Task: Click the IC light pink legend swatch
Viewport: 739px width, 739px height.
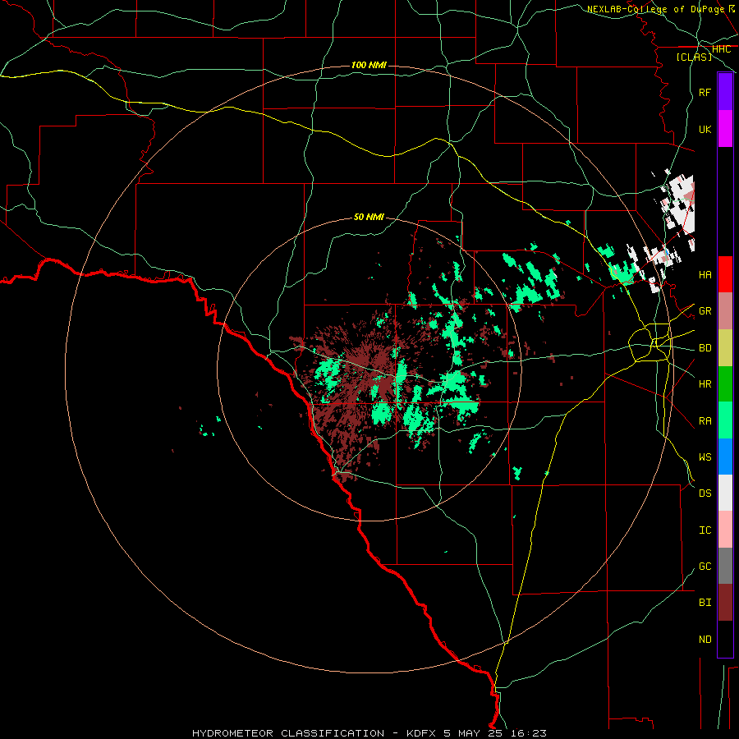Action: (725, 530)
